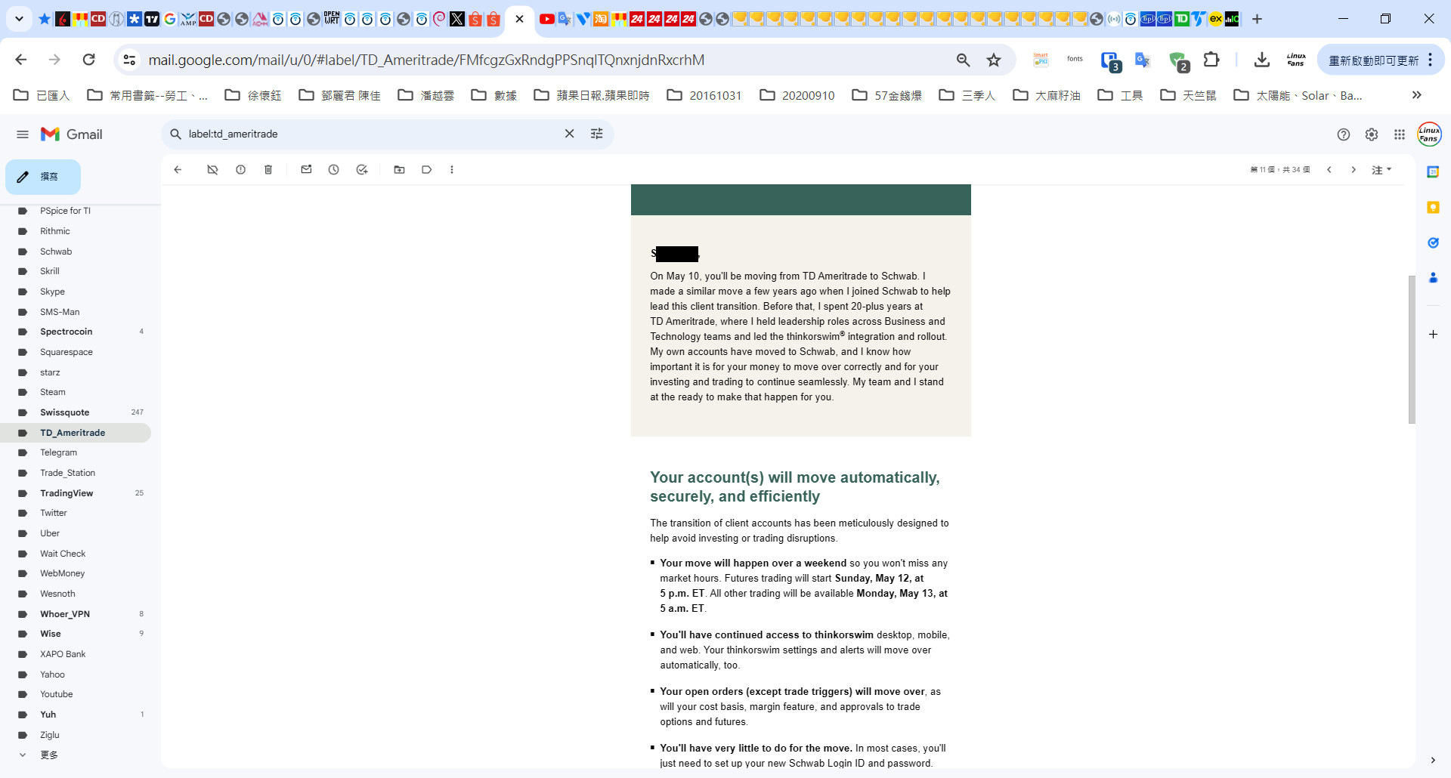Click the address bar URL
1451x778 pixels.
tap(426, 60)
